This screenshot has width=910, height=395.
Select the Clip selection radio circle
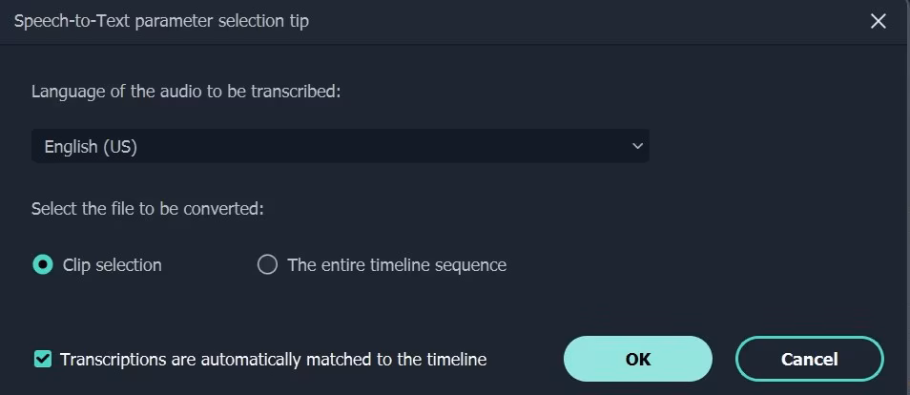(x=43, y=265)
